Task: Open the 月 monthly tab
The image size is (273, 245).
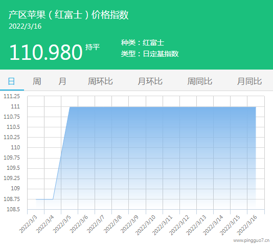Action: [x=62, y=81]
